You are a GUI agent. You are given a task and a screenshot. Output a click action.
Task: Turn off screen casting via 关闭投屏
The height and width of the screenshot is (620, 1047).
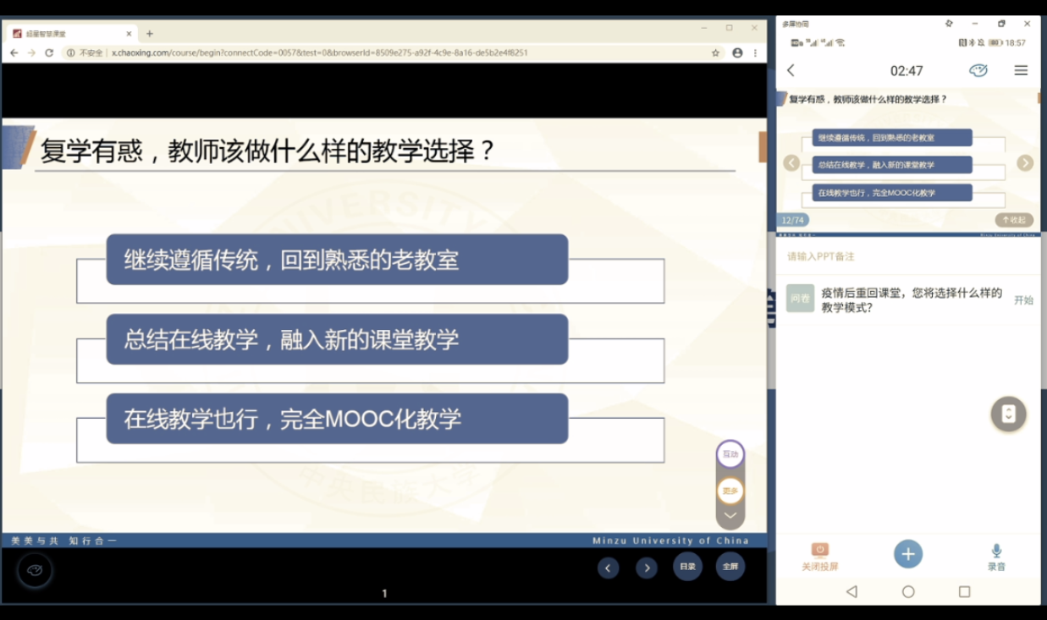[819, 556]
